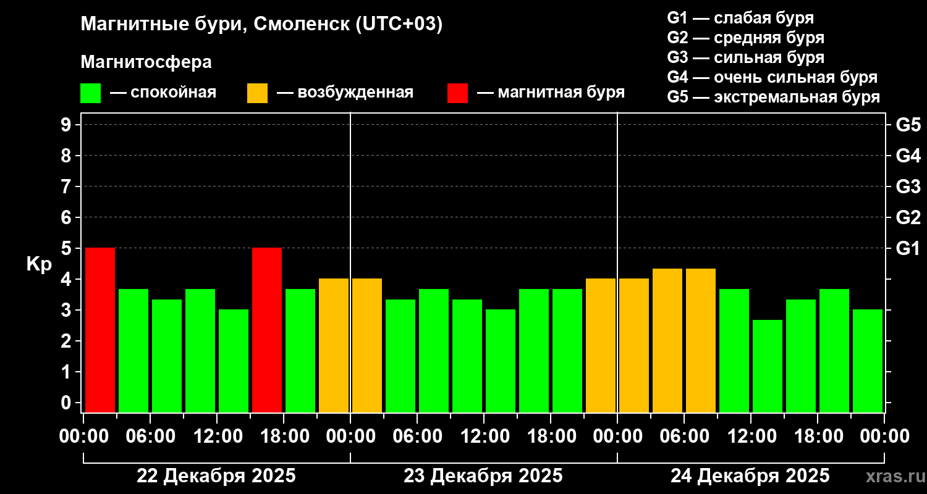This screenshot has width=927, height=494.
Task: Select the 'G1 — слабая буря' legend line
Action: tap(740, 18)
